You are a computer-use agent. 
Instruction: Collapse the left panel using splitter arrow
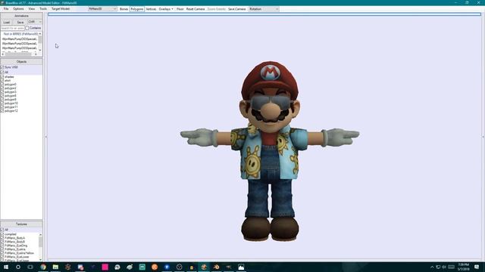point(45,136)
